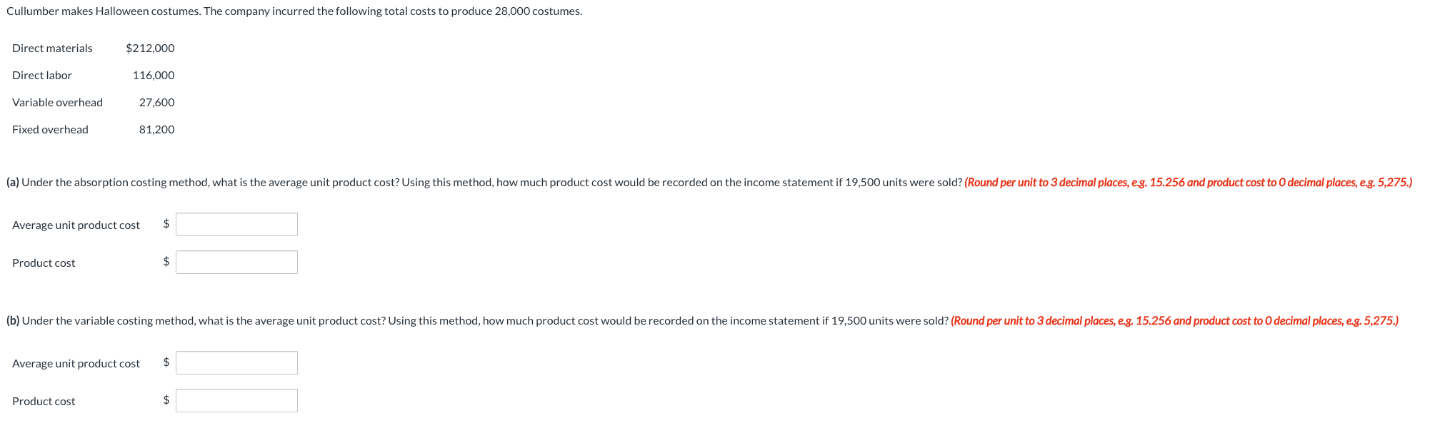The image size is (1435, 438).
Task: Click the Direct materials label
Action: [x=52, y=48]
